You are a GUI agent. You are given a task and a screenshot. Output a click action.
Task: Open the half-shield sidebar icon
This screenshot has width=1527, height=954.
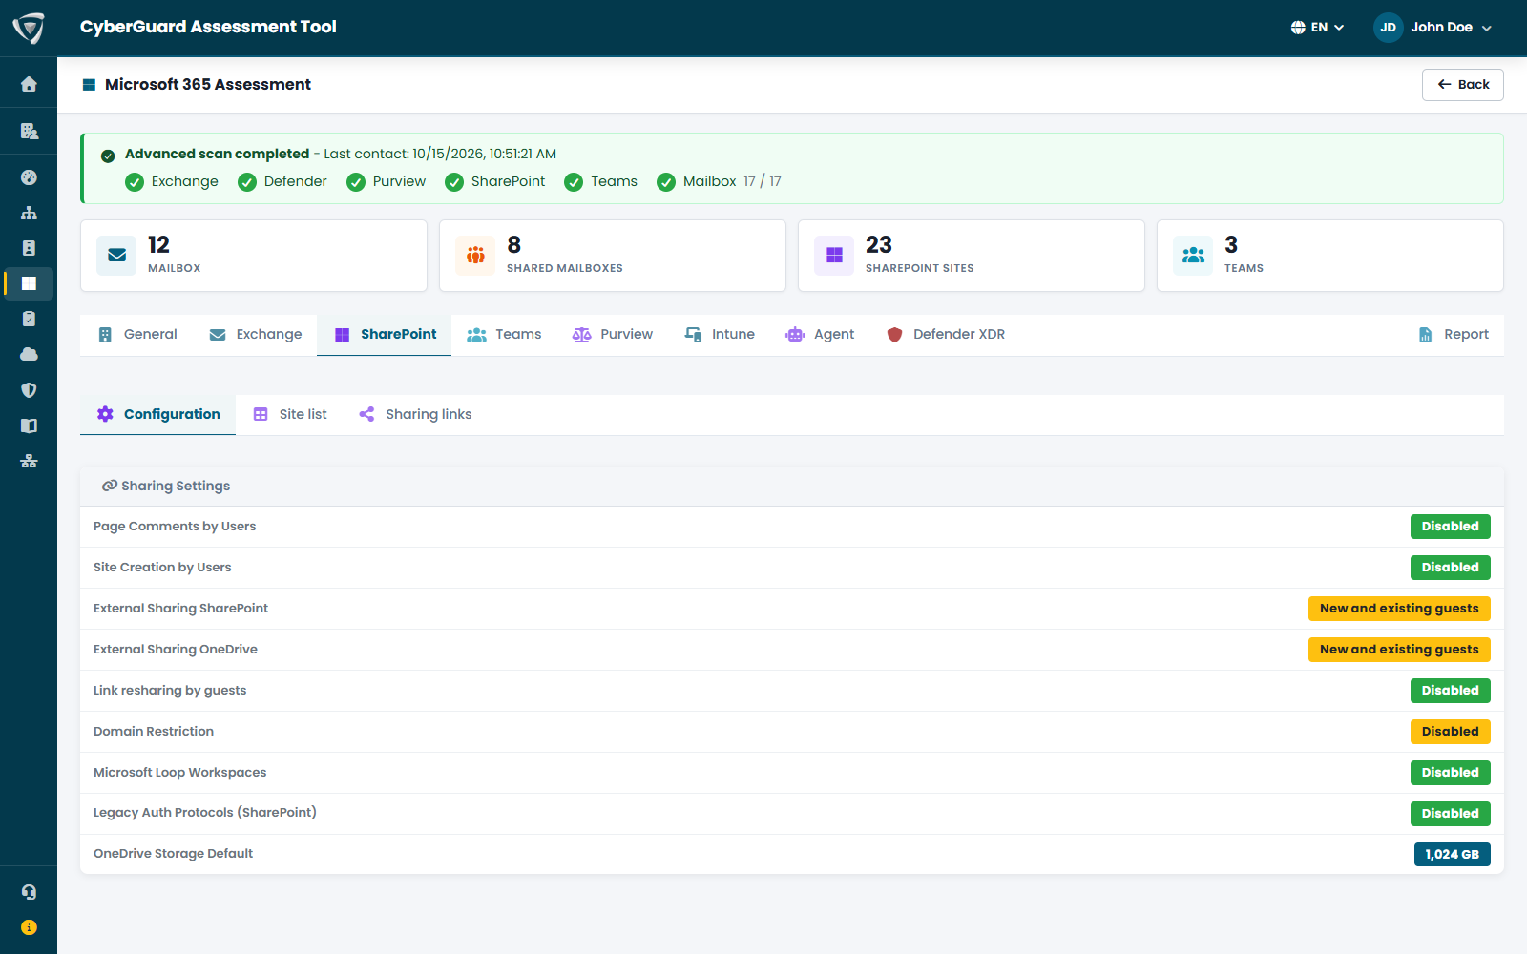[x=29, y=390]
